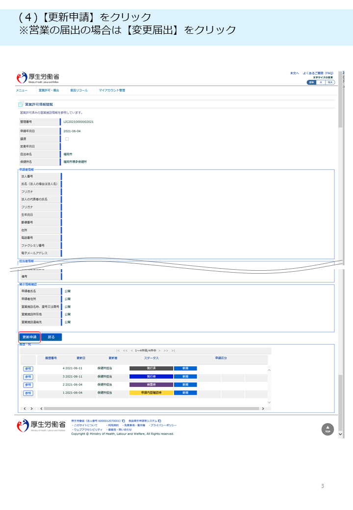This screenshot has width=353, height=510.
Task: Click the 更新申請 button
Action: pyautogui.click(x=29, y=337)
